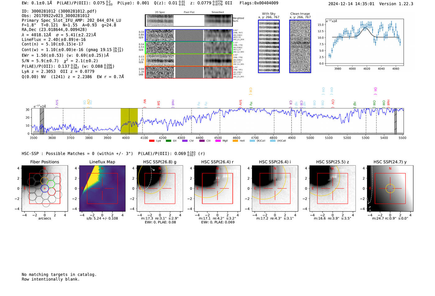Open the Lineflux Map panel
This screenshot has width=435, height=296.
click(102, 189)
